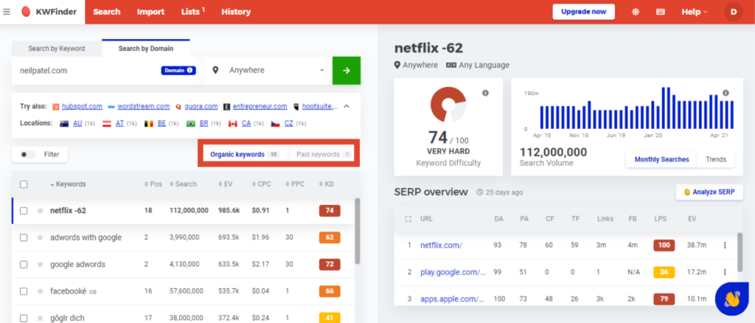This screenshot has width=755, height=323.
Task: Open the Help dropdown menu
Action: [x=695, y=12]
